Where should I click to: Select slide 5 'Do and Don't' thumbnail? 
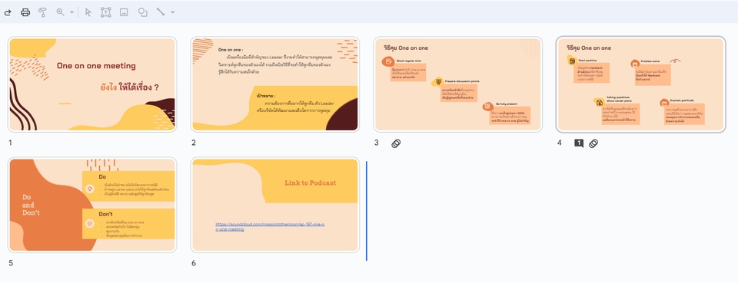[92, 205]
